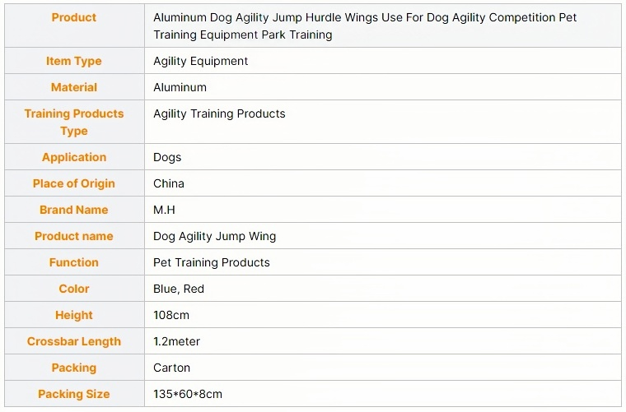626x412 pixels.
Task: Click the 'Brand Name' label
Action: click(74, 210)
